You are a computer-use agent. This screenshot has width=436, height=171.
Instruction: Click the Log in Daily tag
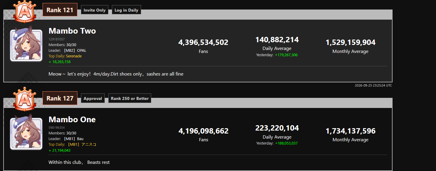click(x=126, y=10)
